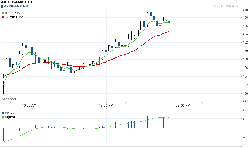
Task: Click the green Signal legend square
Action: click(x=3, y=117)
